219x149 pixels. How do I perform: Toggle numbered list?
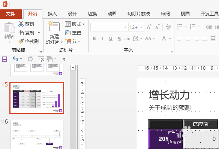tap(193, 27)
